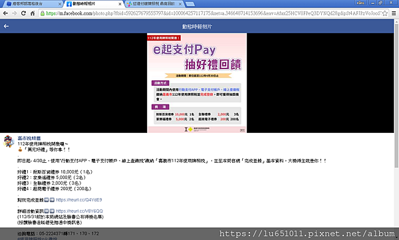Click the green padlock security icon
The image size is (399, 240).
[43, 13]
